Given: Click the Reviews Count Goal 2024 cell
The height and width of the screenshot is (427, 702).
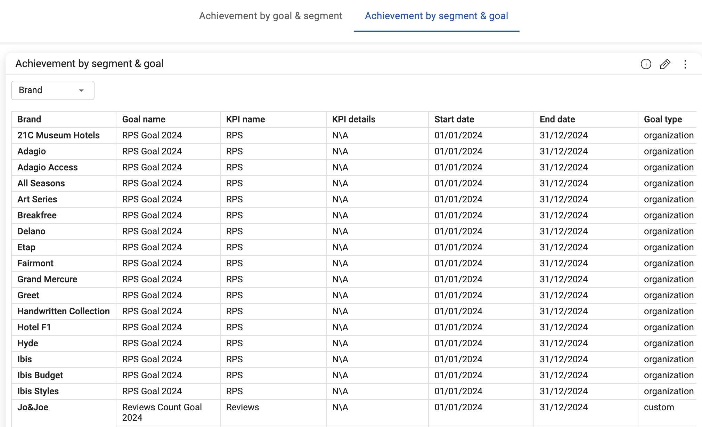Looking at the screenshot, I should (x=168, y=413).
